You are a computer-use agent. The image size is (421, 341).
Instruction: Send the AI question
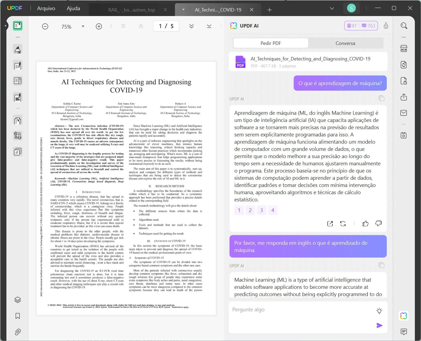tap(380, 325)
